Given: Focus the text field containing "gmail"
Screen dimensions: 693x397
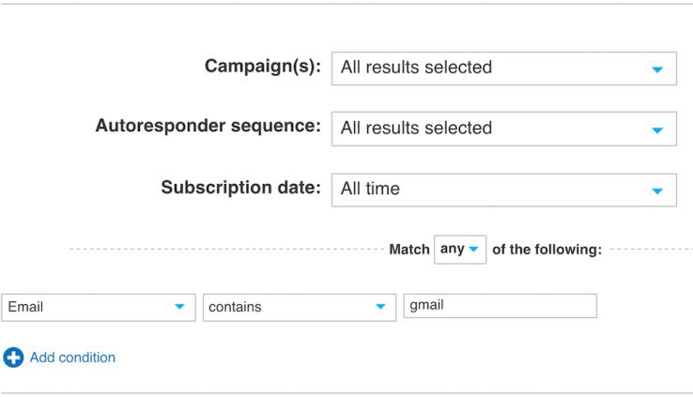Looking at the screenshot, I should coord(500,306).
